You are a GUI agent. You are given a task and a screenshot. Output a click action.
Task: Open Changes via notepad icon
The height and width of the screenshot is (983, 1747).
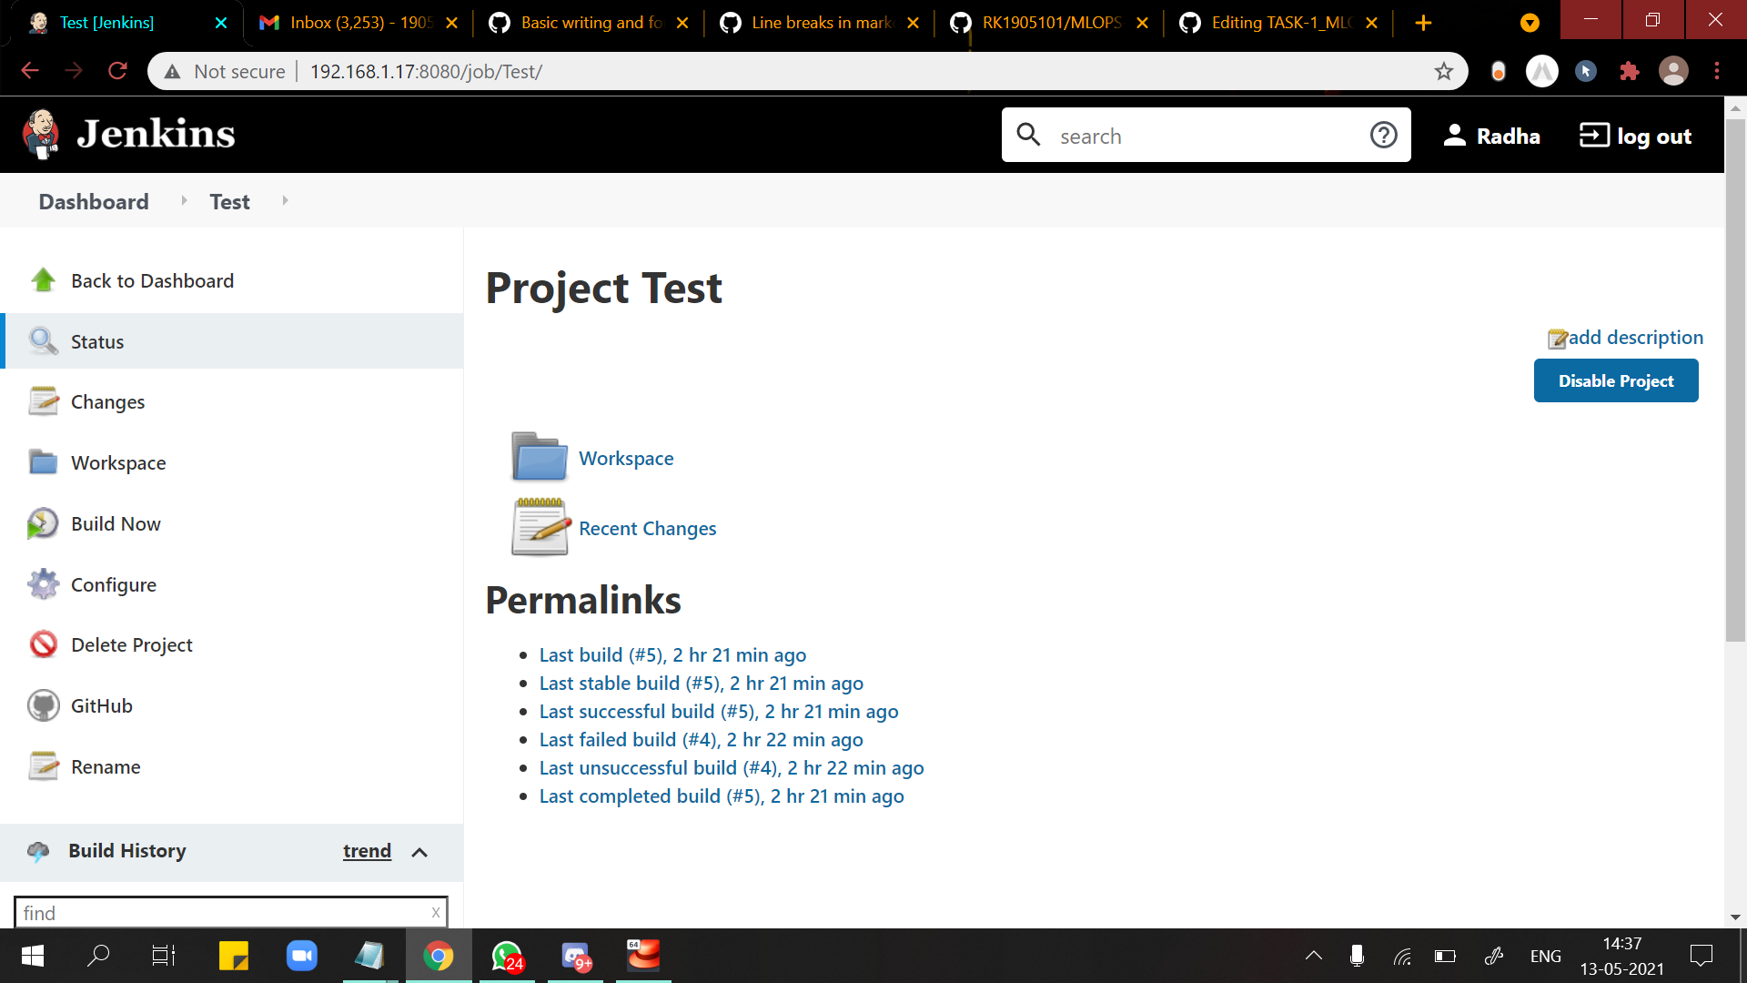pos(43,401)
